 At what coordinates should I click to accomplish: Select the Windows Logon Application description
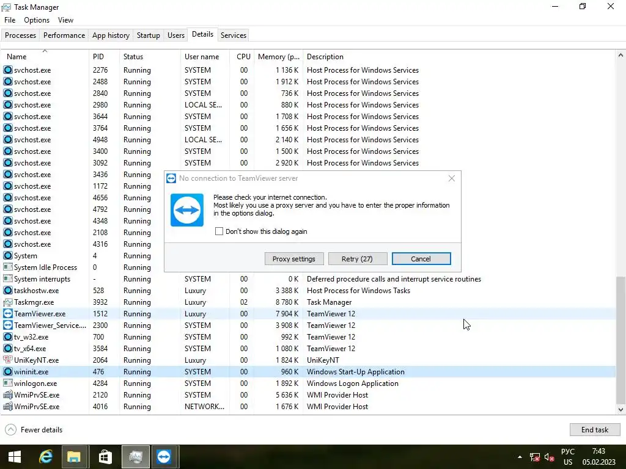pos(353,384)
